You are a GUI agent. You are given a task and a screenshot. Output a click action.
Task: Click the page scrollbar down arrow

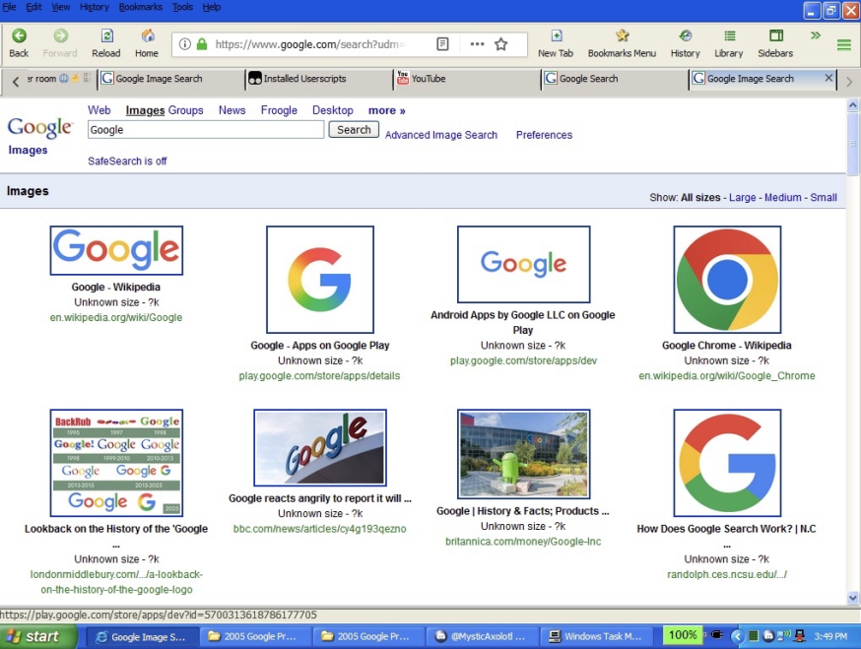[x=853, y=598]
